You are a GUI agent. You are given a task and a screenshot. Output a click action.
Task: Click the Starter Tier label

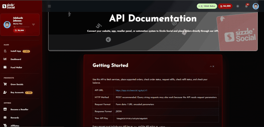pyautogui.click(x=18, y=24)
